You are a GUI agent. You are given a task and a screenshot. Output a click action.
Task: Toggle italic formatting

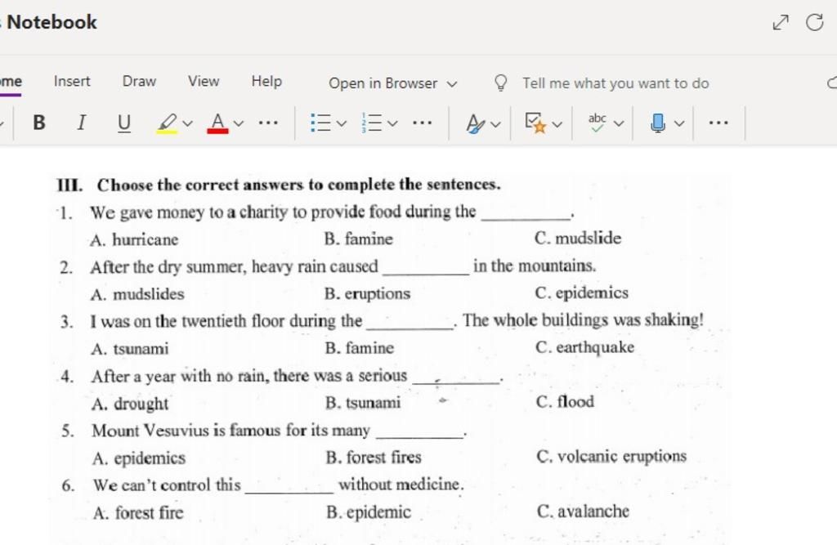(x=81, y=123)
